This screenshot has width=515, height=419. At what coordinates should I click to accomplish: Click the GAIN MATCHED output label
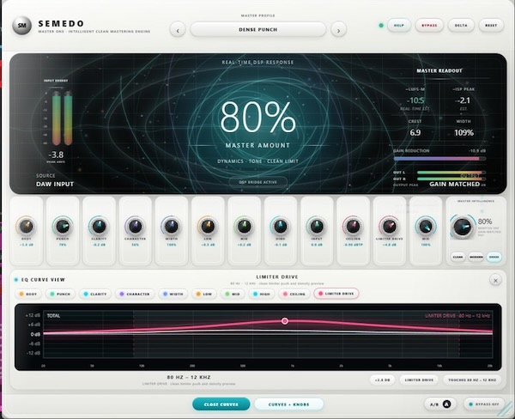454,184
